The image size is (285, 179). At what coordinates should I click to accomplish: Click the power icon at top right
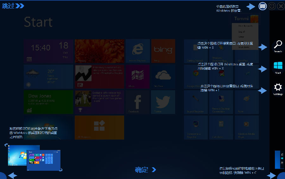click(x=272, y=6)
